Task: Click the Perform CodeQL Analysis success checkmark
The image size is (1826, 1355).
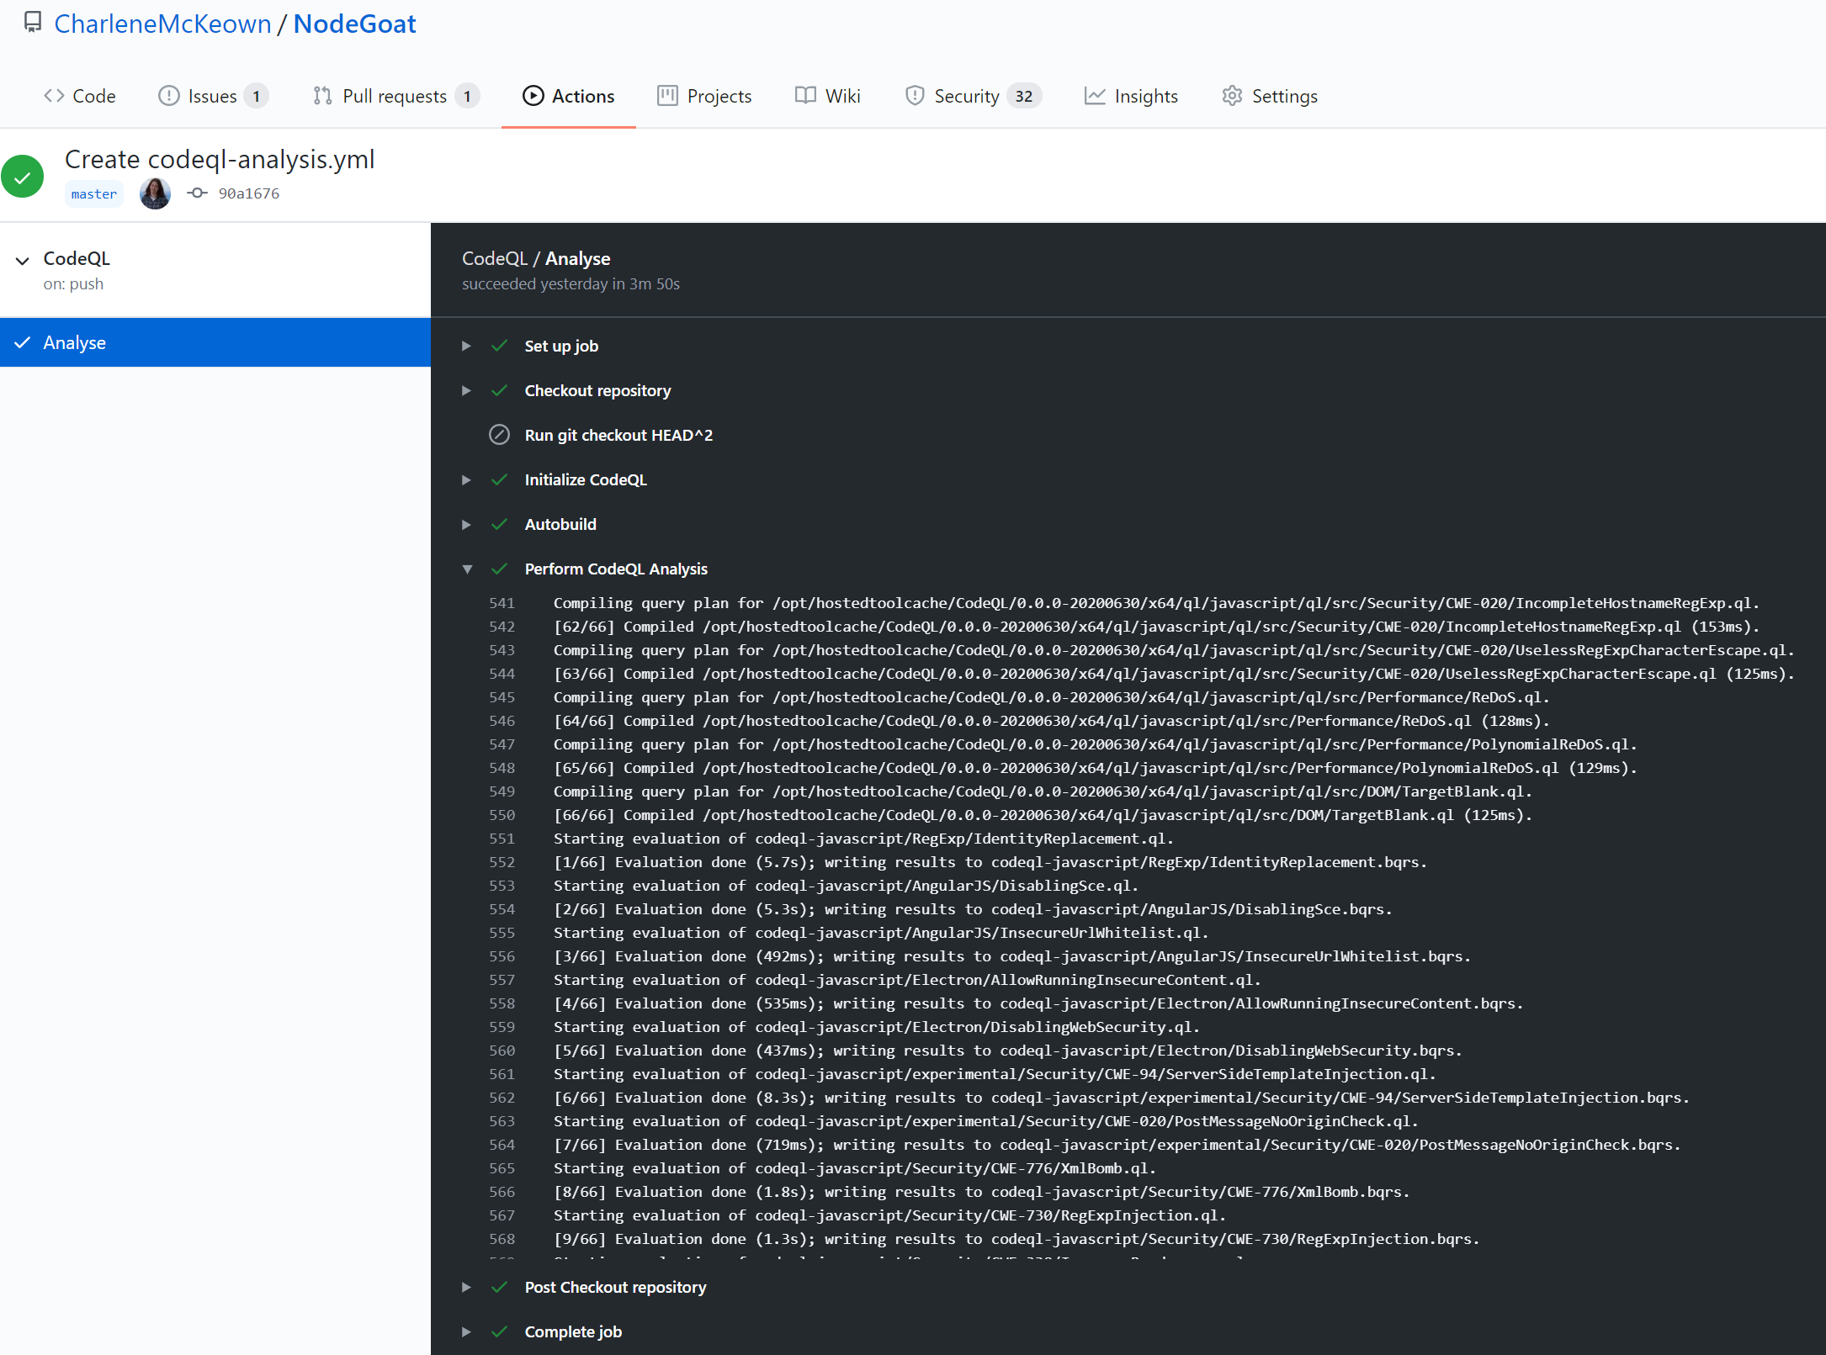Action: [x=499, y=569]
